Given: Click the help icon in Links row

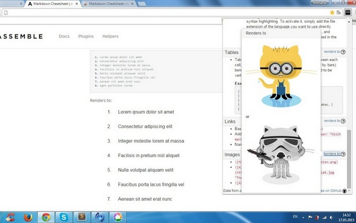Looking at the screenshot, I should pyautogui.click(x=343, y=121).
